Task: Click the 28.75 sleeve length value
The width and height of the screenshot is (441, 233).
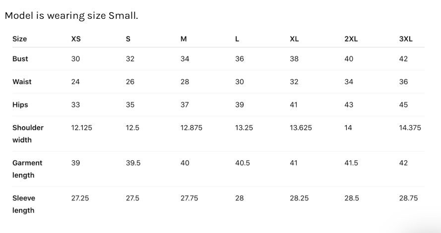Action: [408, 198]
